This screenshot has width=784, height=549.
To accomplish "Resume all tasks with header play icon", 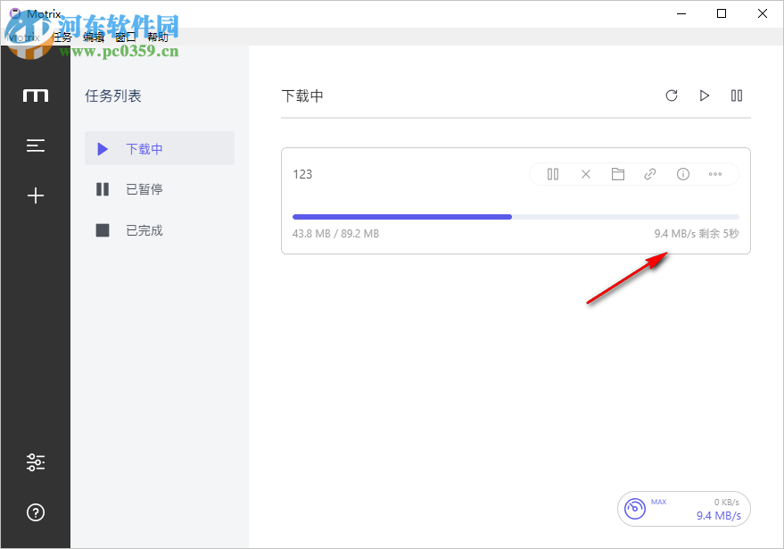I will pyautogui.click(x=704, y=96).
